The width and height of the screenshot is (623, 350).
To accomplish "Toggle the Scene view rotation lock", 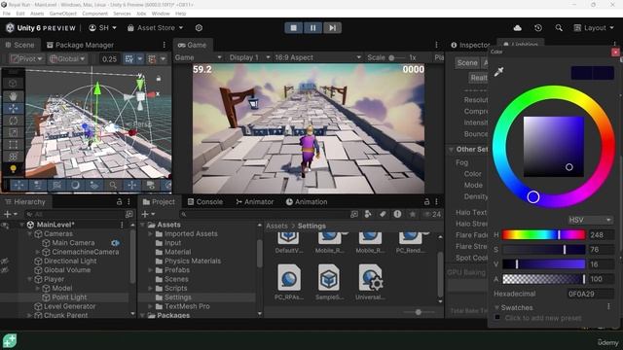I will coord(159,79).
